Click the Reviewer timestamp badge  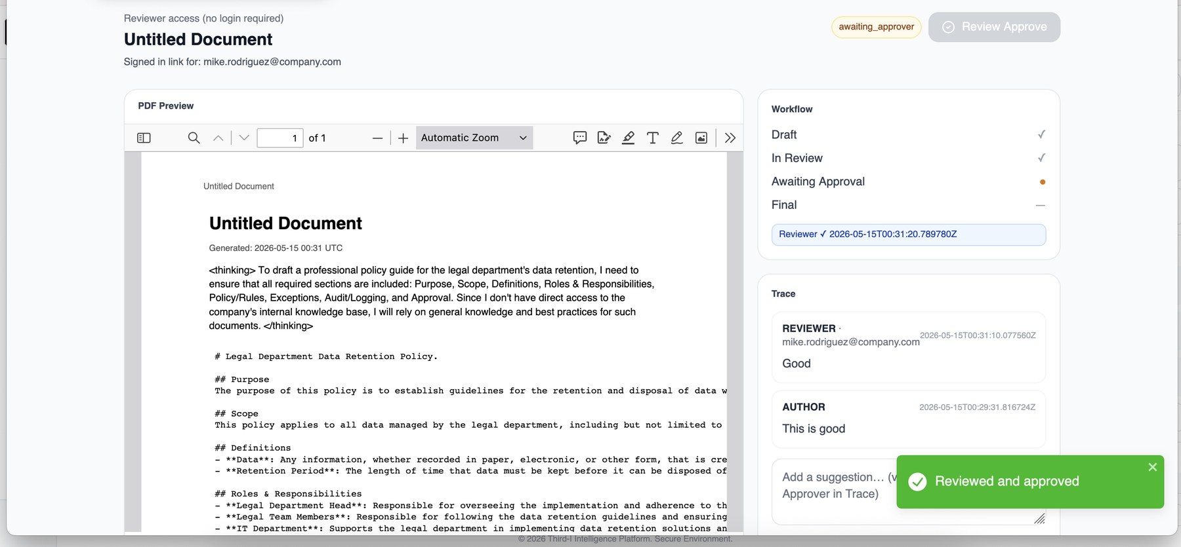tap(908, 235)
